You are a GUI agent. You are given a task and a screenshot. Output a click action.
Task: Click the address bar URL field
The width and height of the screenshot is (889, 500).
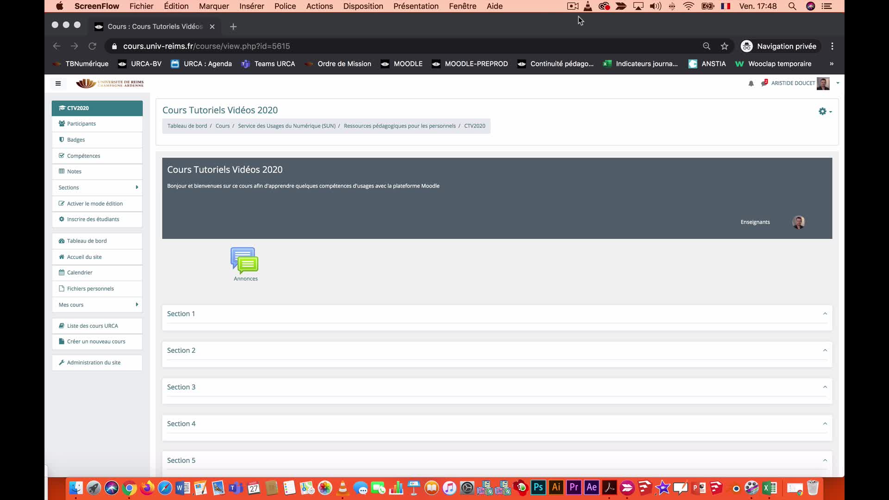pyautogui.click(x=403, y=46)
